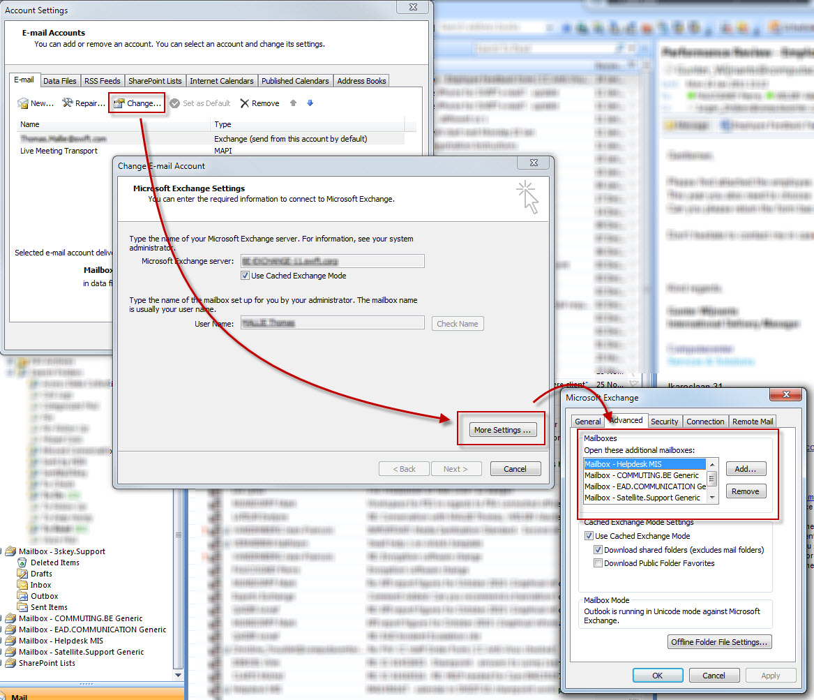Click the Type column header

coord(308,124)
